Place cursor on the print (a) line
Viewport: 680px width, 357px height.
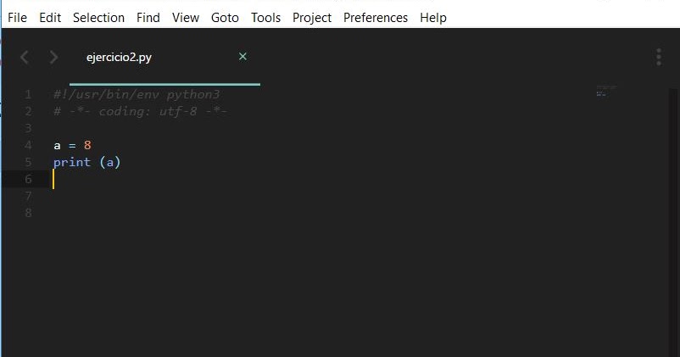87,162
